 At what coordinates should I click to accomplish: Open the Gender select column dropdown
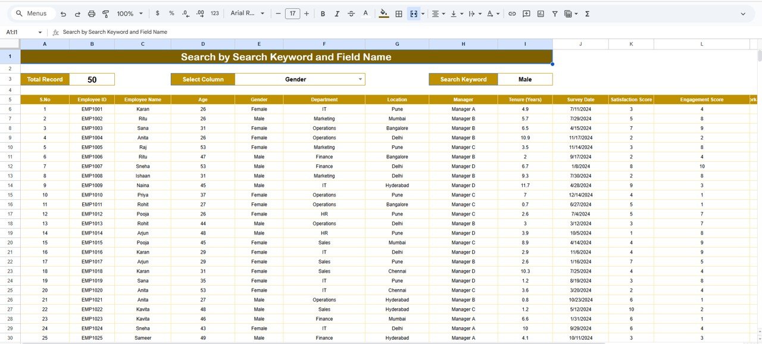point(360,79)
